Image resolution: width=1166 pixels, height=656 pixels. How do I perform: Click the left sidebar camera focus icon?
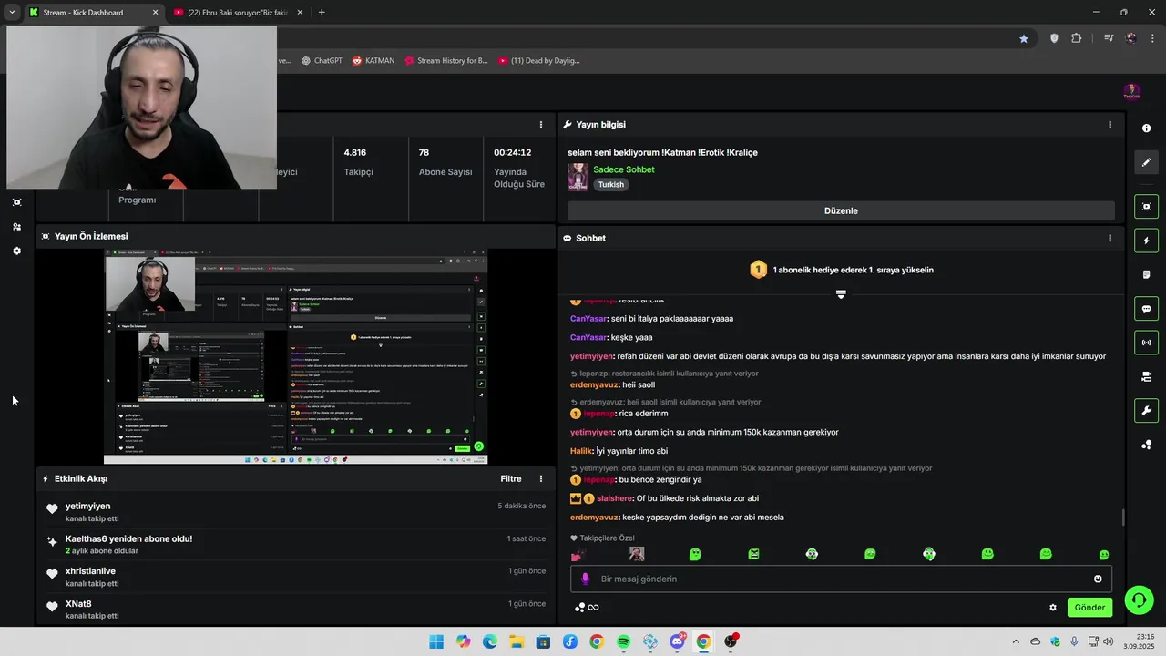point(16,202)
